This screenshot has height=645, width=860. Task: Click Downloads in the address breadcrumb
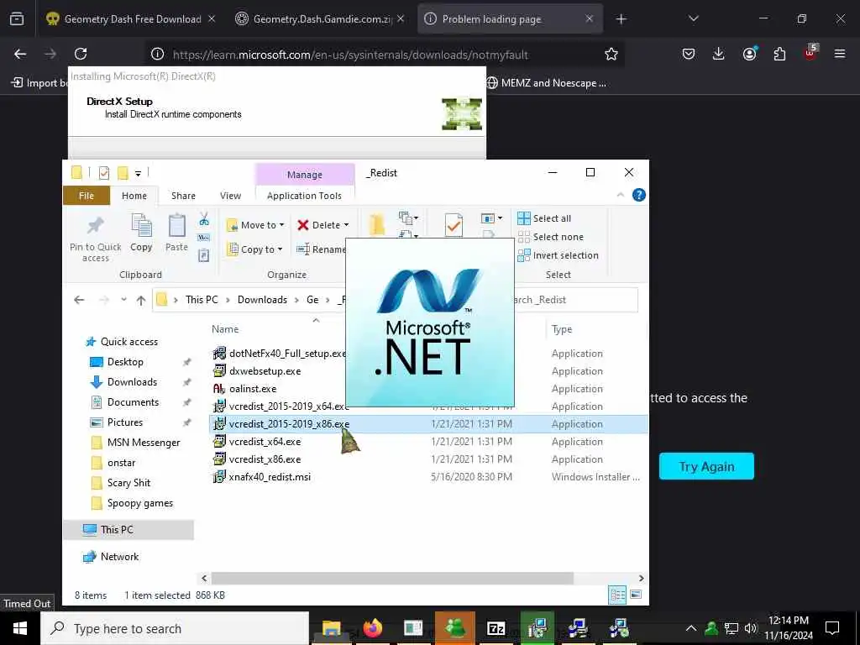point(262,300)
